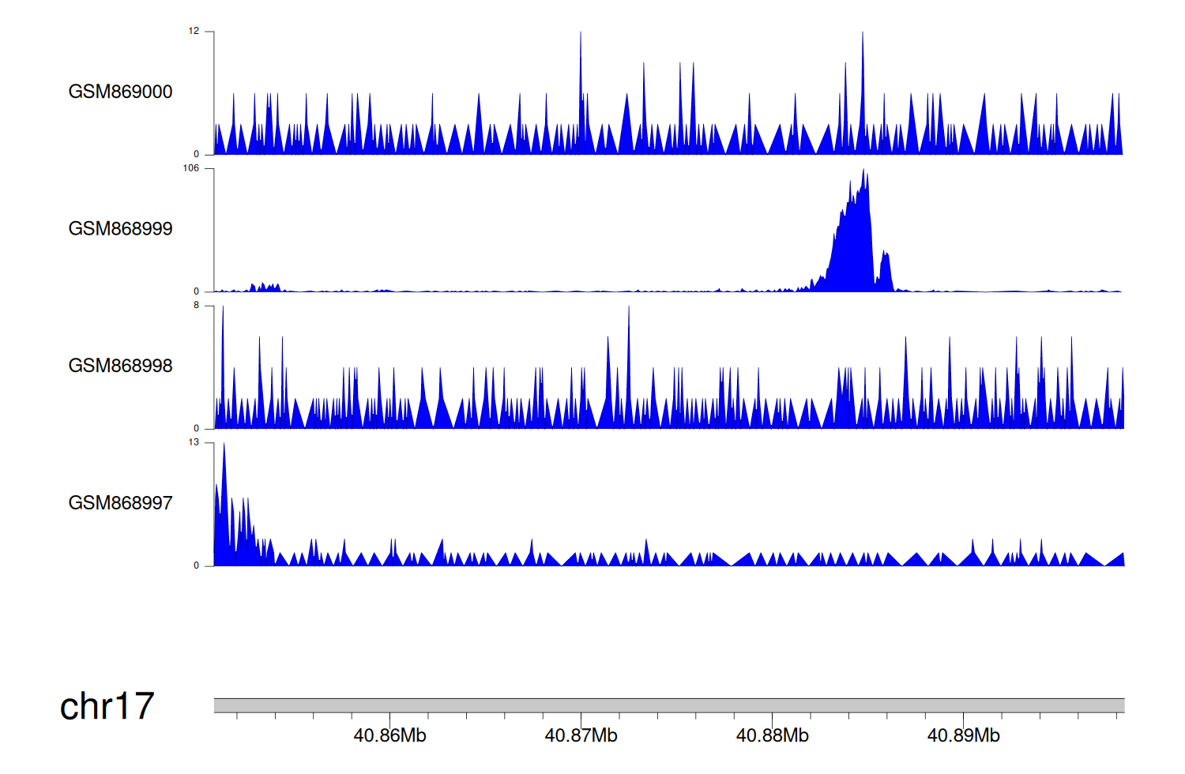Viewport: 1185px width, 774px height.
Task: Click the 40.88Mb axis label
Action: point(772,736)
